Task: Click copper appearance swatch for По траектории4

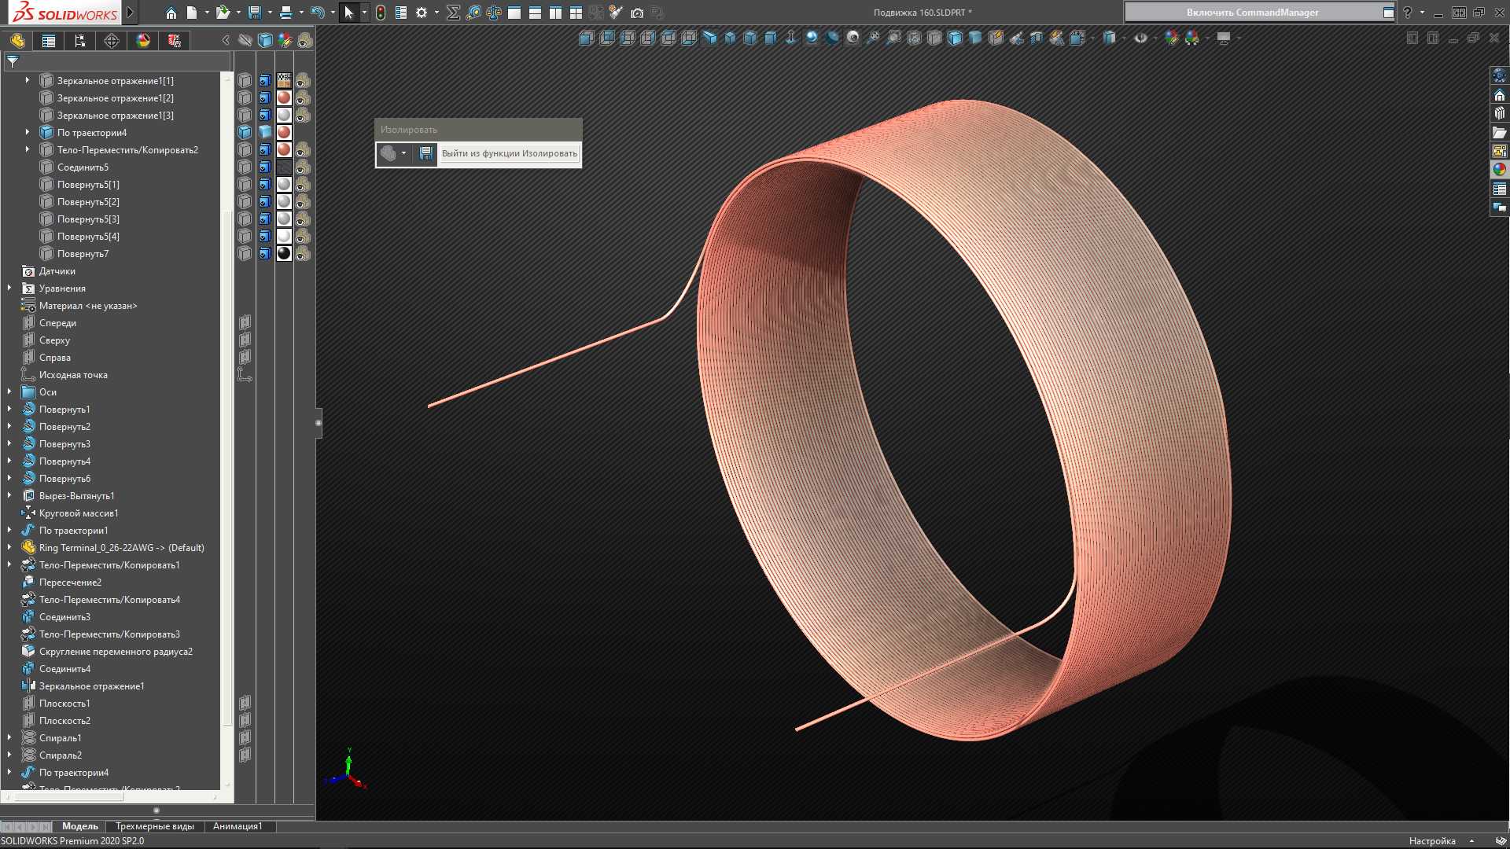Action: click(284, 133)
